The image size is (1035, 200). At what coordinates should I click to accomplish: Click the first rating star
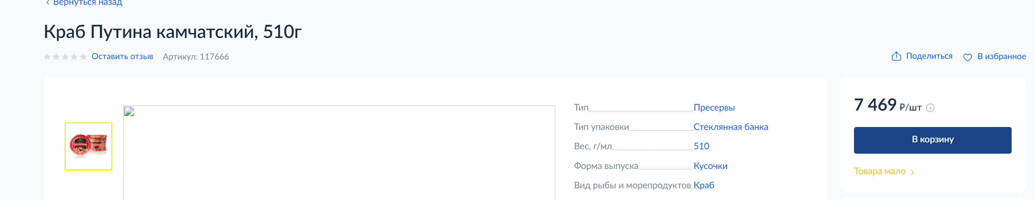pos(47,57)
